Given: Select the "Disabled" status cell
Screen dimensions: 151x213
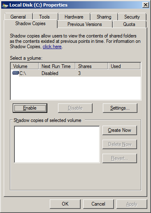Looking at the screenshot, I should tap(50, 73).
